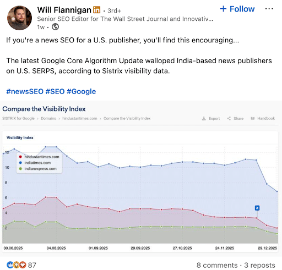
Task: Click the 'Compare the Visibility Index' breadcrumb
Action: (x=127, y=118)
